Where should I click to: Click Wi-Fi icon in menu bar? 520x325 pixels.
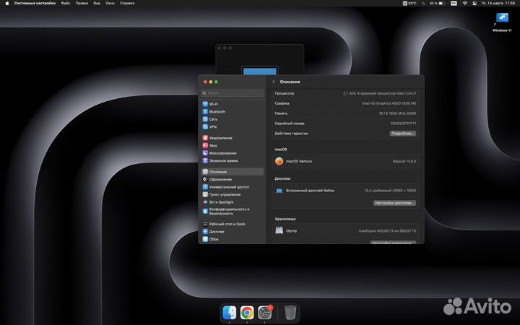(465, 4)
